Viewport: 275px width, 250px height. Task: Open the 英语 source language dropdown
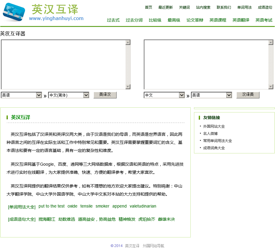(x=22, y=95)
